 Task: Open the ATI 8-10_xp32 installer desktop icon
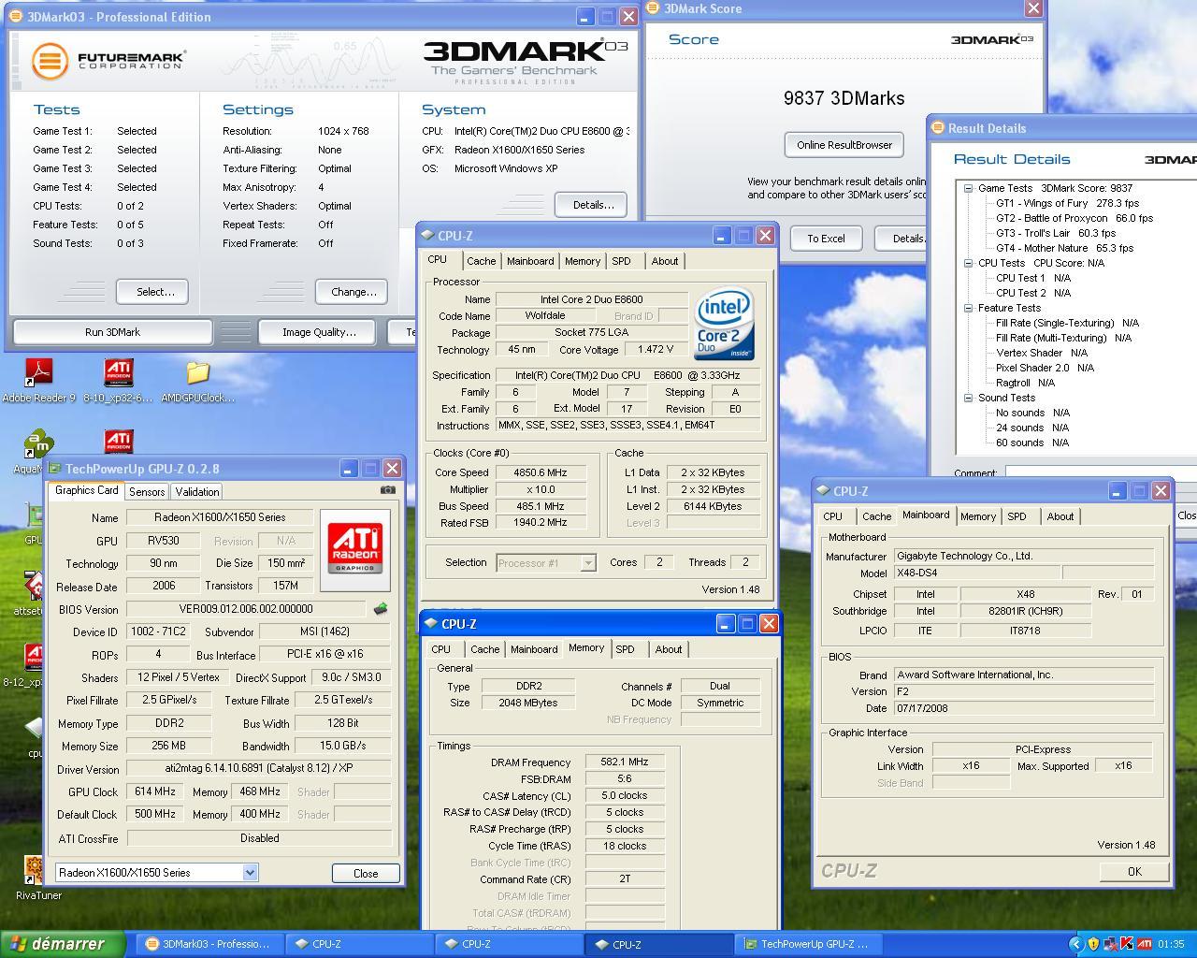click(x=118, y=380)
